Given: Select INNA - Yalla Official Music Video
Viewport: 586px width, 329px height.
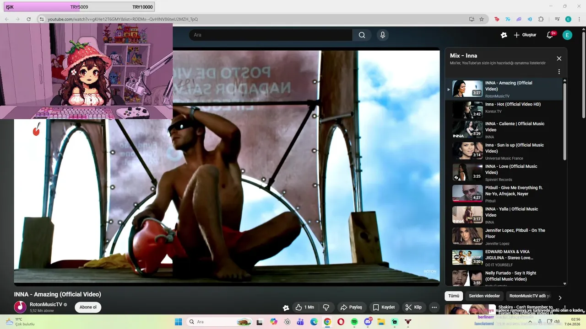Looking at the screenshot, I should pos(504,215).
